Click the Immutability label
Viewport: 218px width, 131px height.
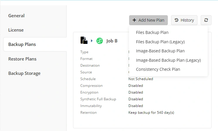(91, 106)
